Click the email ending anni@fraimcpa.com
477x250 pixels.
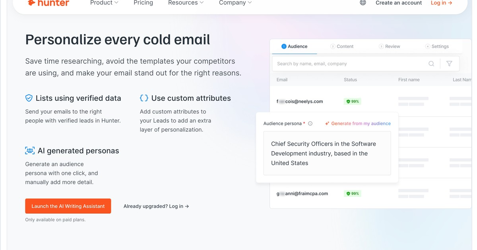coord(302,194)
